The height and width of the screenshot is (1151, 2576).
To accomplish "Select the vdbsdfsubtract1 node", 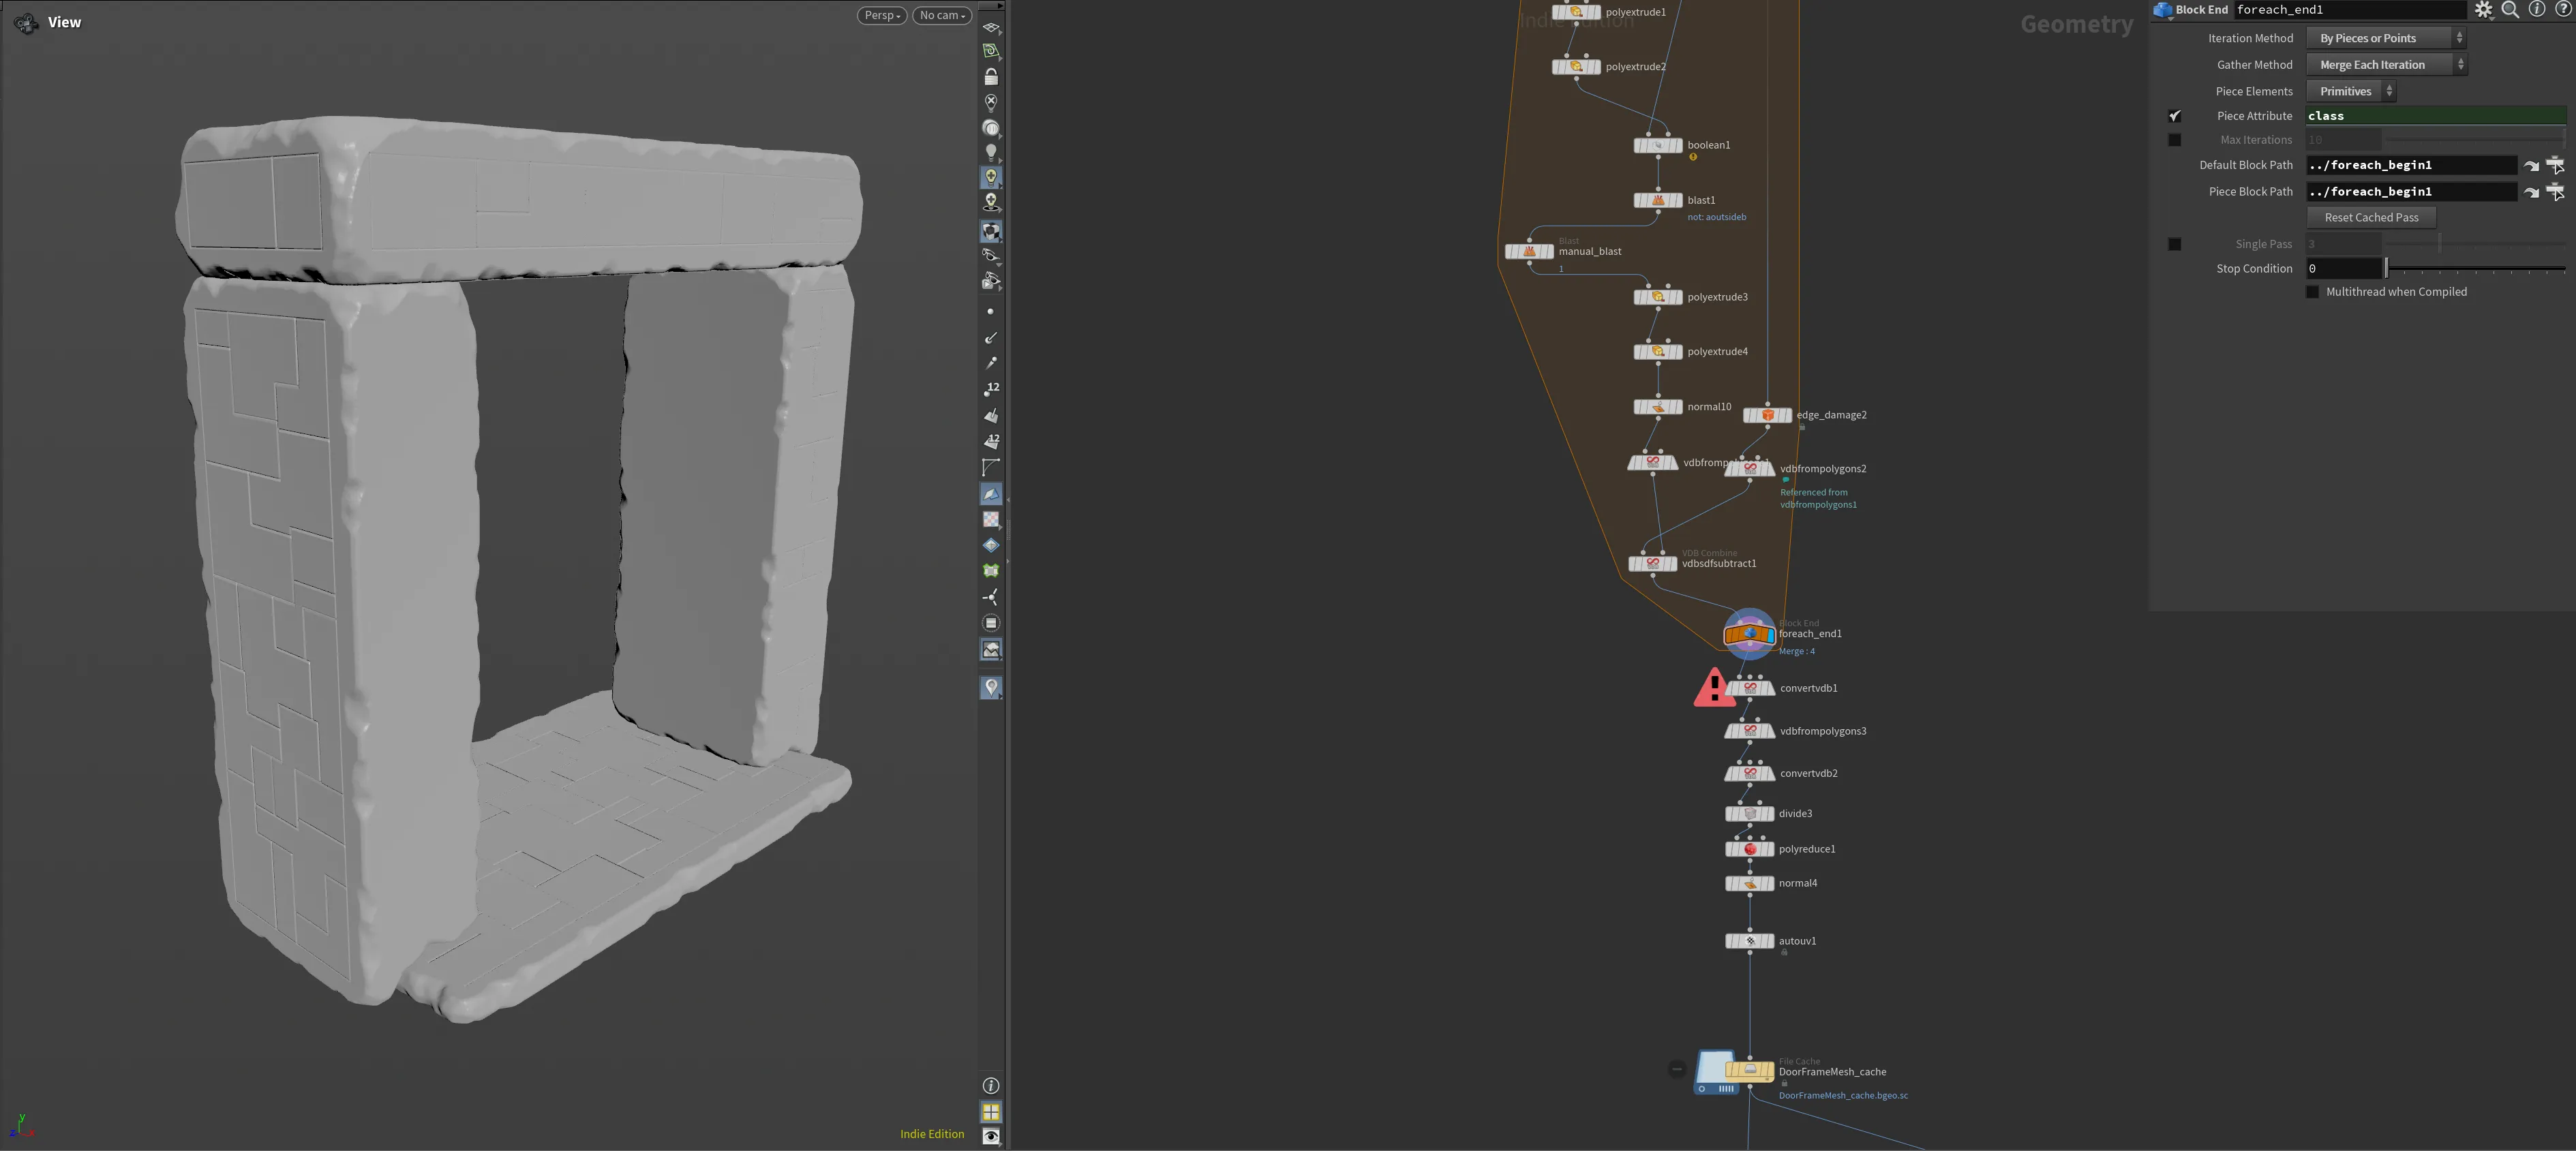I will click(x=1653, y=564).
